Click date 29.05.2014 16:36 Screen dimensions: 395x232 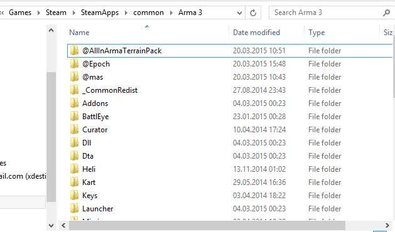pos(259,182)
